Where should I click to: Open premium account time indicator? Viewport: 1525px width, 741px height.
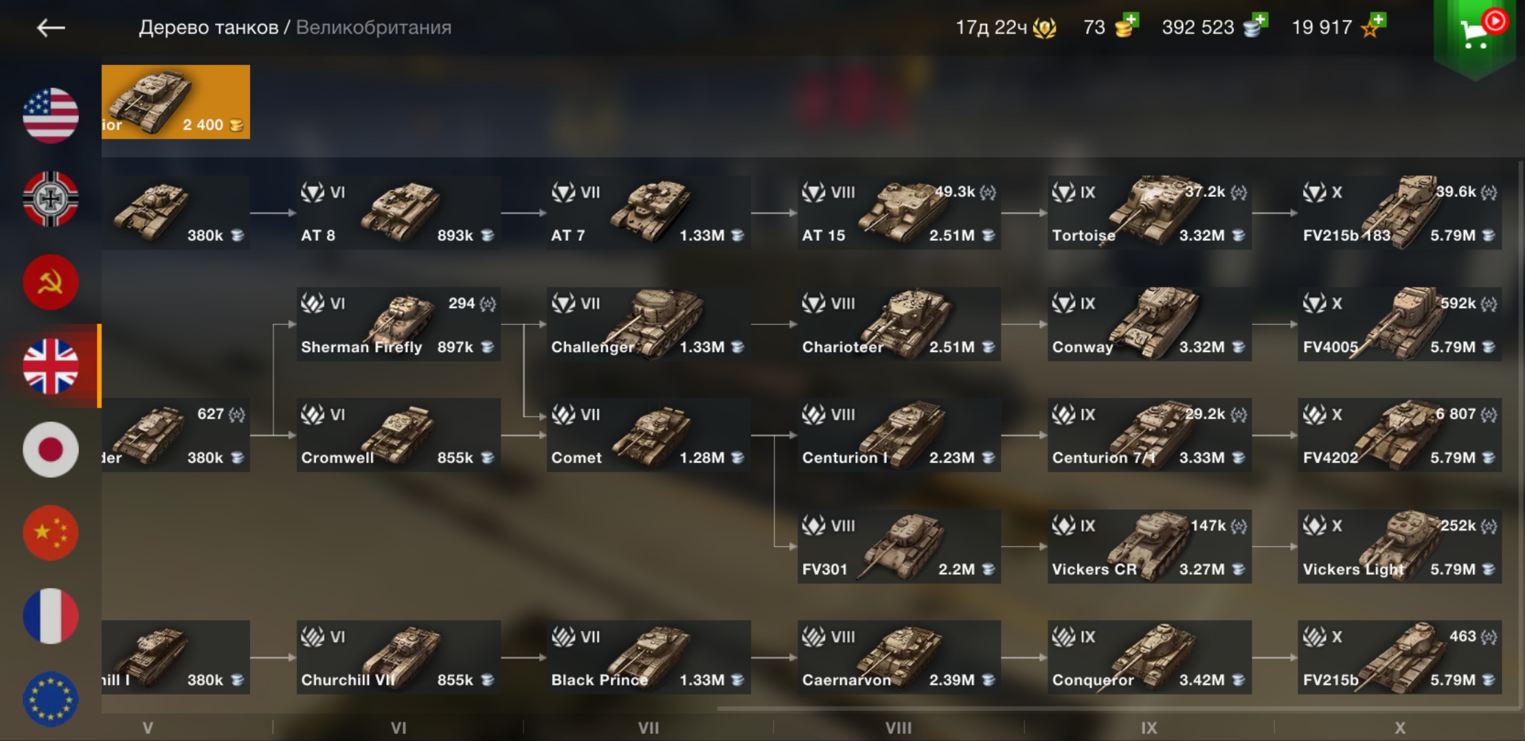tap(1006, 27)
